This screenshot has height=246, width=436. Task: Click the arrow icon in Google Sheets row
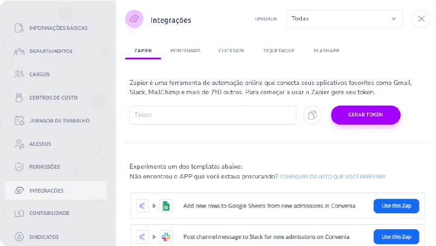coord(154,206)
